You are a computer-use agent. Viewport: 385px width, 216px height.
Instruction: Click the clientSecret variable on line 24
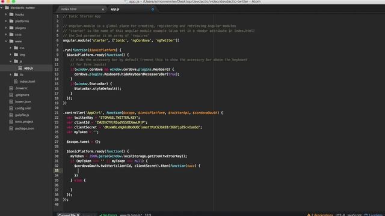pos(85,127)
